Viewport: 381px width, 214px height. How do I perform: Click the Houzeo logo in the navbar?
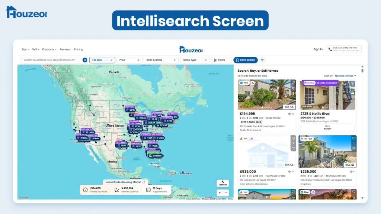[x=191, y=49]
